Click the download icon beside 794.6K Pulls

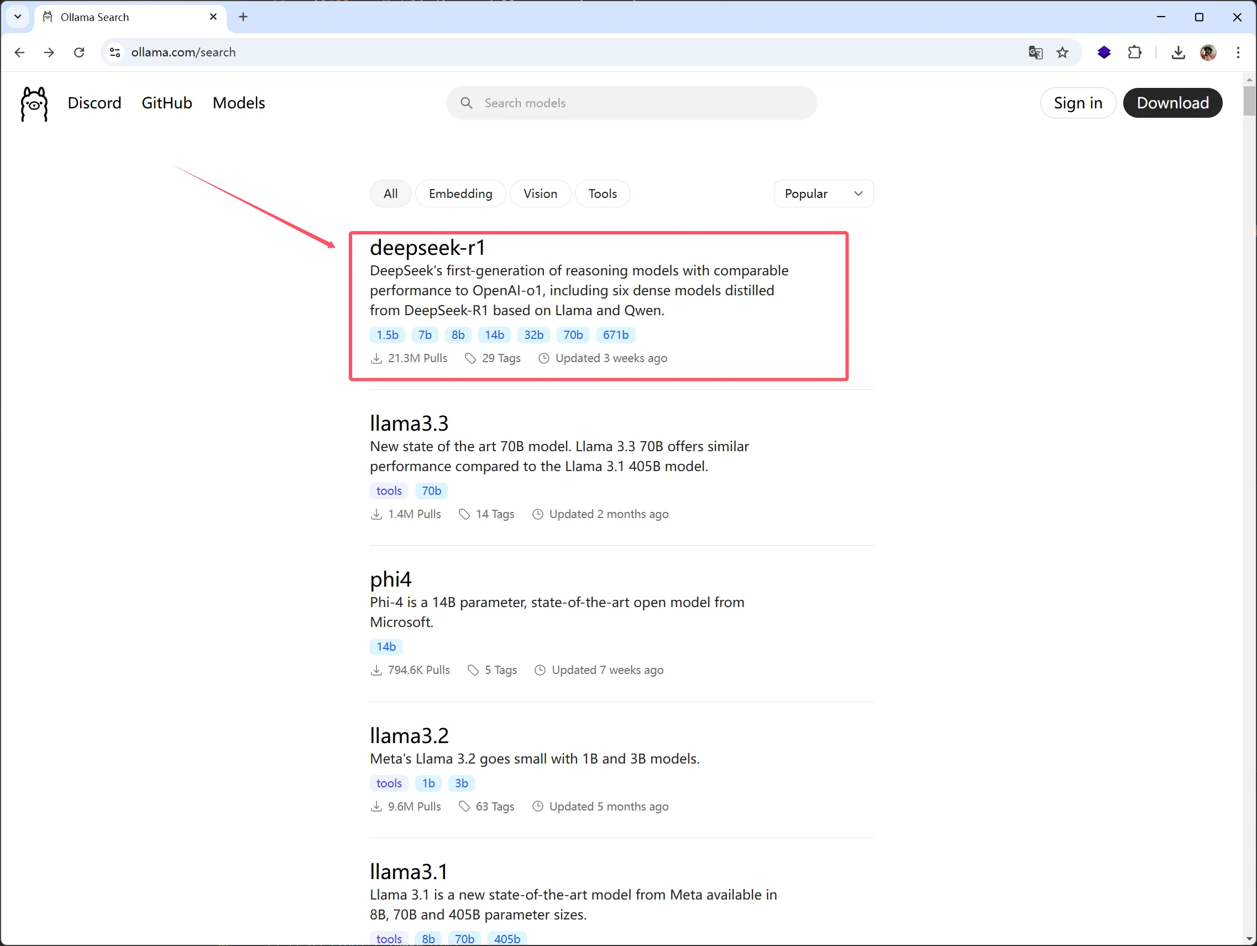[376, 670]
